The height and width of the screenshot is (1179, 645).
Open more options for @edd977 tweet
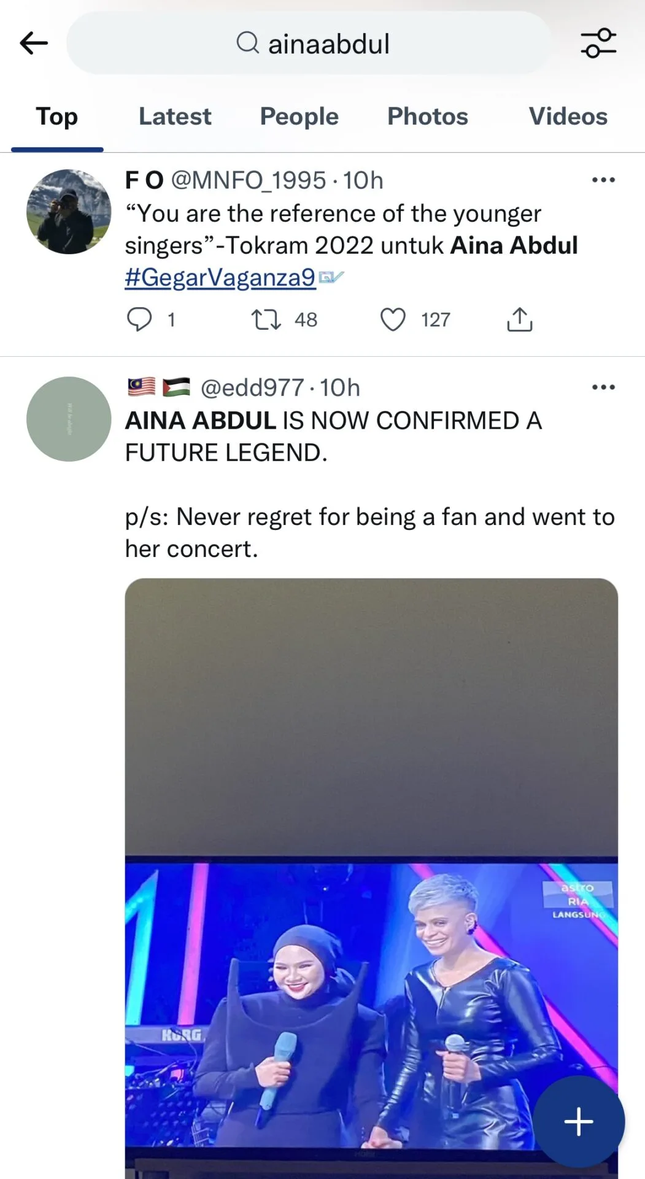point(603,387)
